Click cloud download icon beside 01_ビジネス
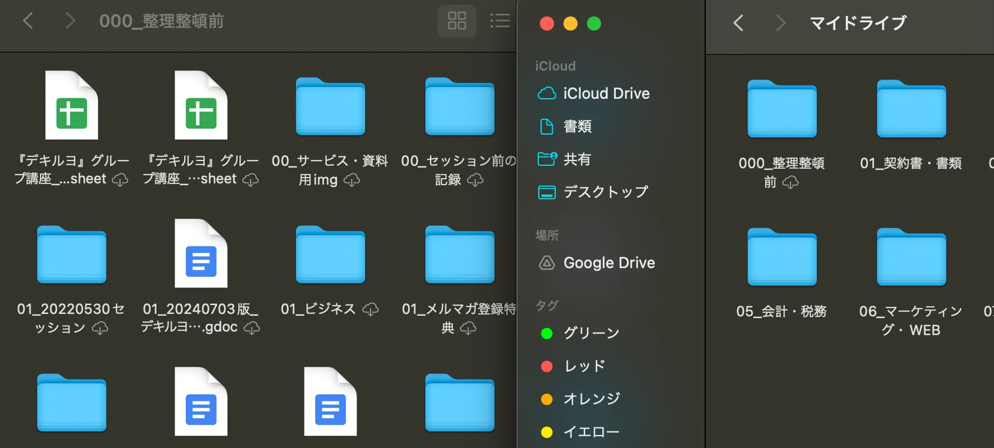The width and height of the screenshot is (994, 448). click(x=371, y=309)
